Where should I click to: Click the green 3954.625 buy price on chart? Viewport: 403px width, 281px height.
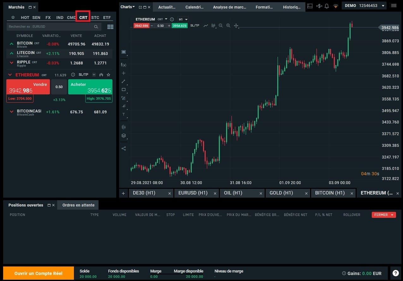pos(179,26)
